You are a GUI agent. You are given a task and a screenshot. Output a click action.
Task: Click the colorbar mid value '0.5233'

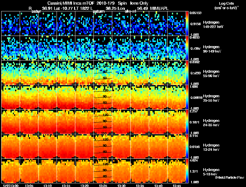196,73
